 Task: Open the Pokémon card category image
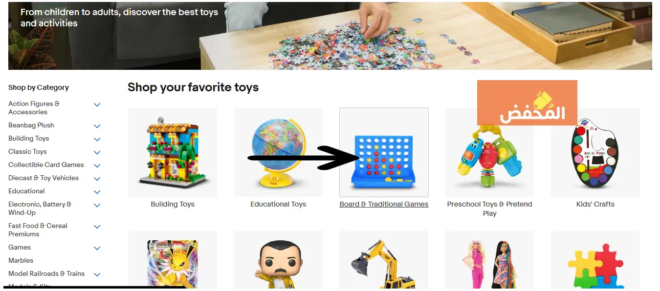pos(173,261)
